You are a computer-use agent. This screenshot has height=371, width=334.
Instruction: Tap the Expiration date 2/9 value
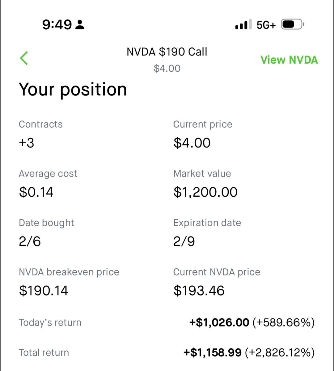click(184, 241)
